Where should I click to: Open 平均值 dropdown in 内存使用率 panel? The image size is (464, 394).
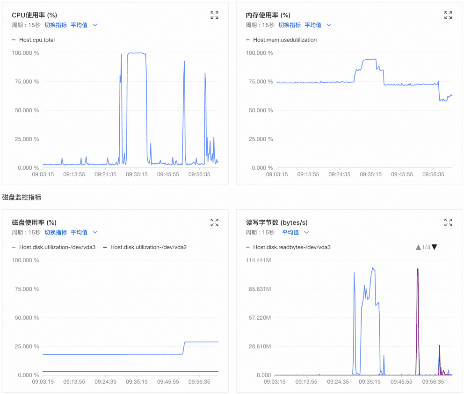click(318, 25)
